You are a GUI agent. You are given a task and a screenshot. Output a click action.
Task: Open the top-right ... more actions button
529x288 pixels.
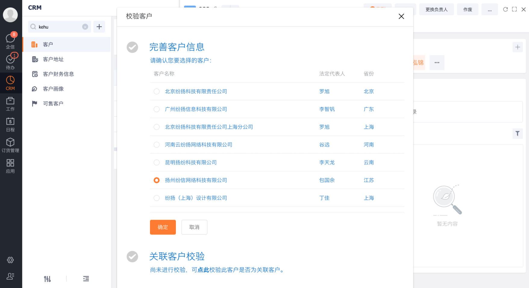click(x=490, y=9)
